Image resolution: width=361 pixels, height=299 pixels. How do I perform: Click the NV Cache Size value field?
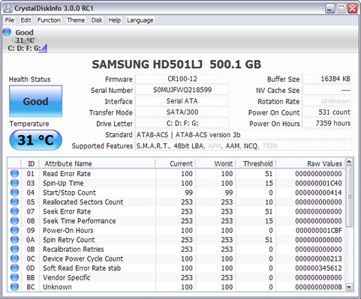pyautogui.click(x=326, y=90)
